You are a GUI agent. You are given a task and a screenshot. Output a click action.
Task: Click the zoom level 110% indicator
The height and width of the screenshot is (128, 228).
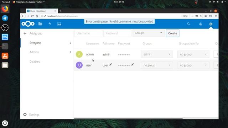pos(185,16)
